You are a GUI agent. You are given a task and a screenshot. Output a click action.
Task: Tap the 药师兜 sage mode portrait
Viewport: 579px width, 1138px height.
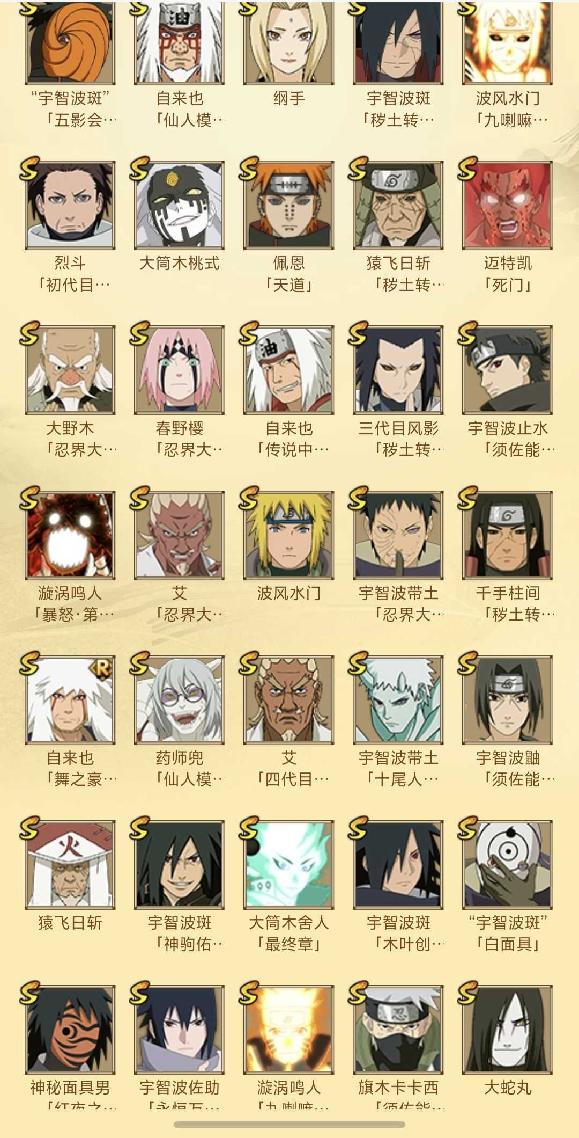coord(180,700)
